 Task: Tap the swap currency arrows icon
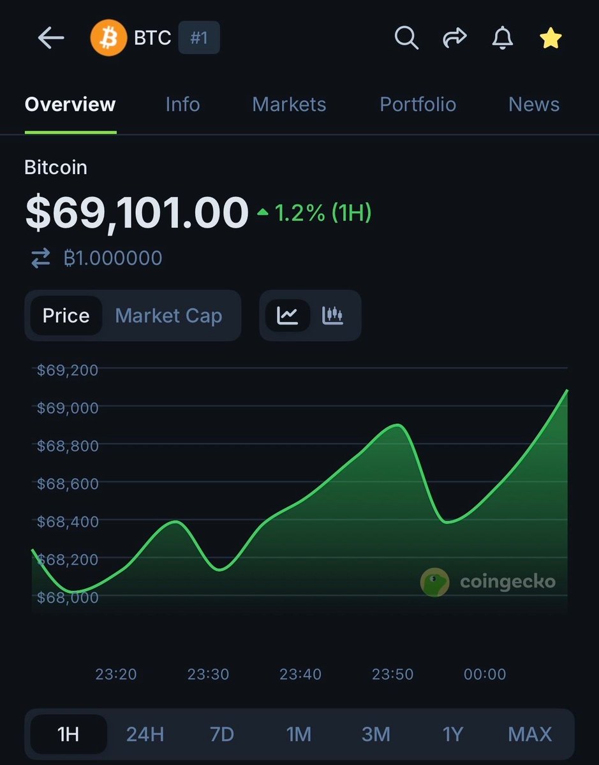(41, 258)
